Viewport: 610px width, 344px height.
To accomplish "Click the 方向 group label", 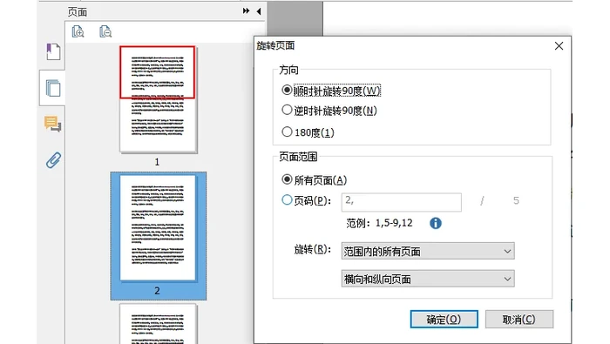I will tap(288, 71).
